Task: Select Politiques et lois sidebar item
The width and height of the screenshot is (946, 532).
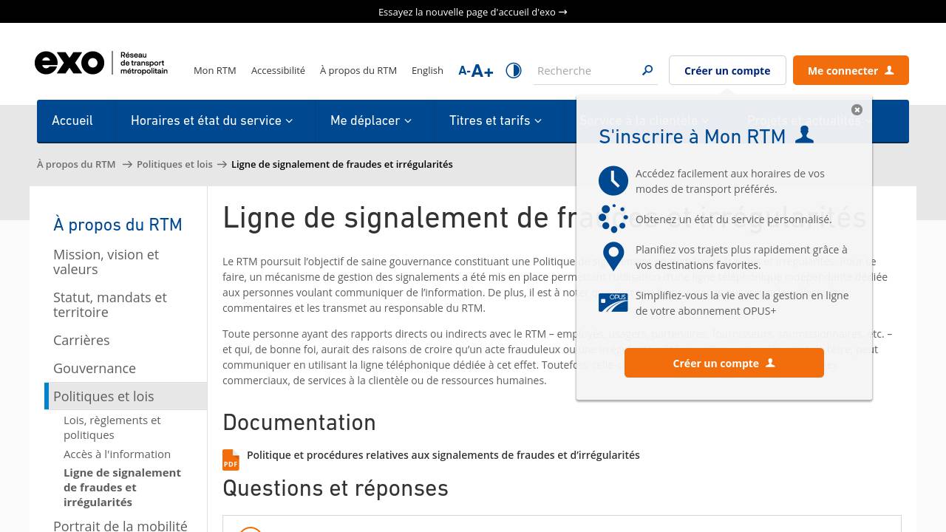Action: [126, 396]
